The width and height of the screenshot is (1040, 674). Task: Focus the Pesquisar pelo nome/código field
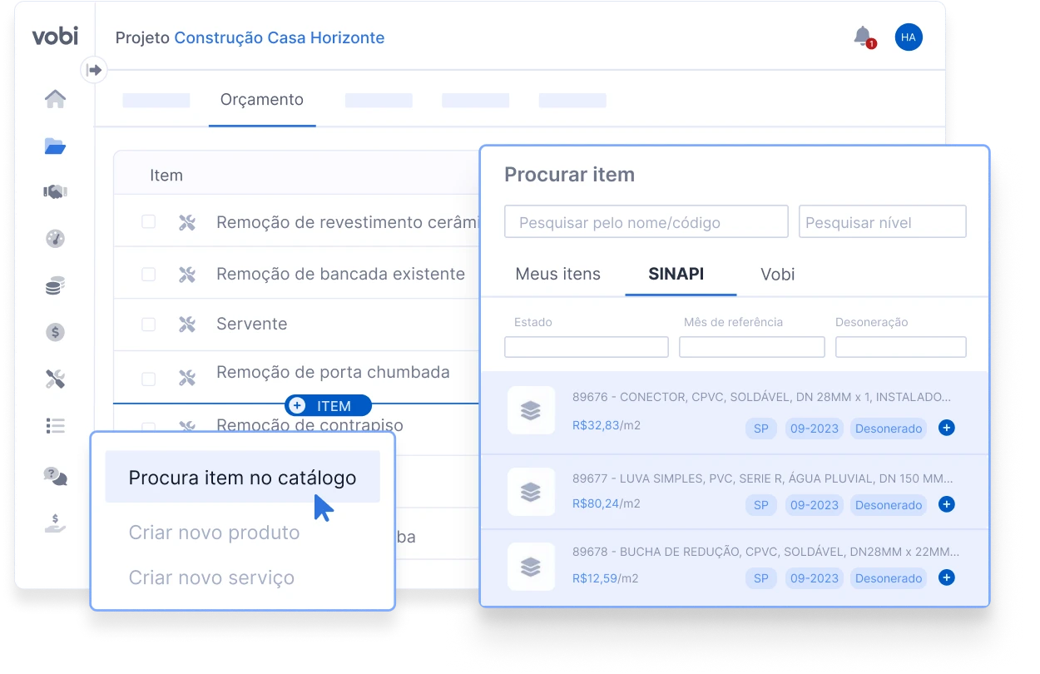point(646,222)
